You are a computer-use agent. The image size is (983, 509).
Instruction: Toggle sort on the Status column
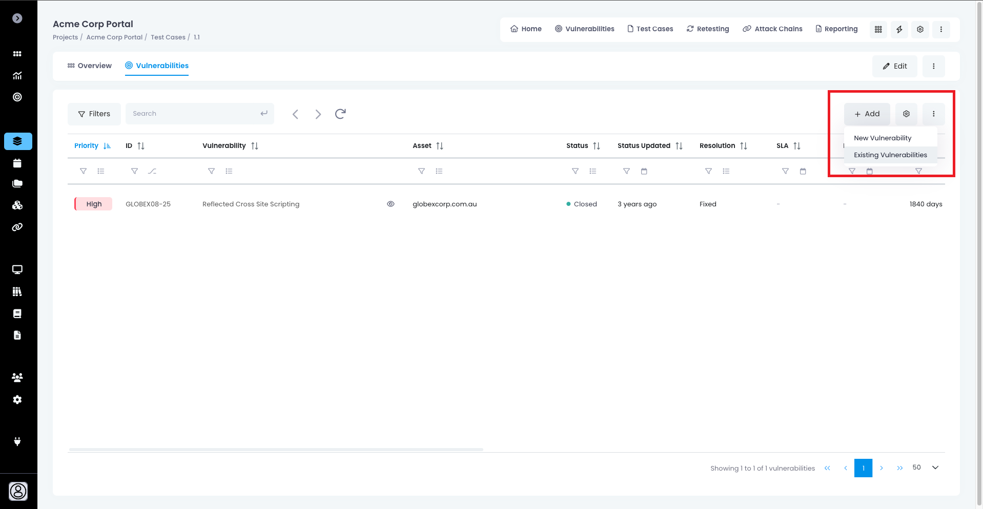596,146
